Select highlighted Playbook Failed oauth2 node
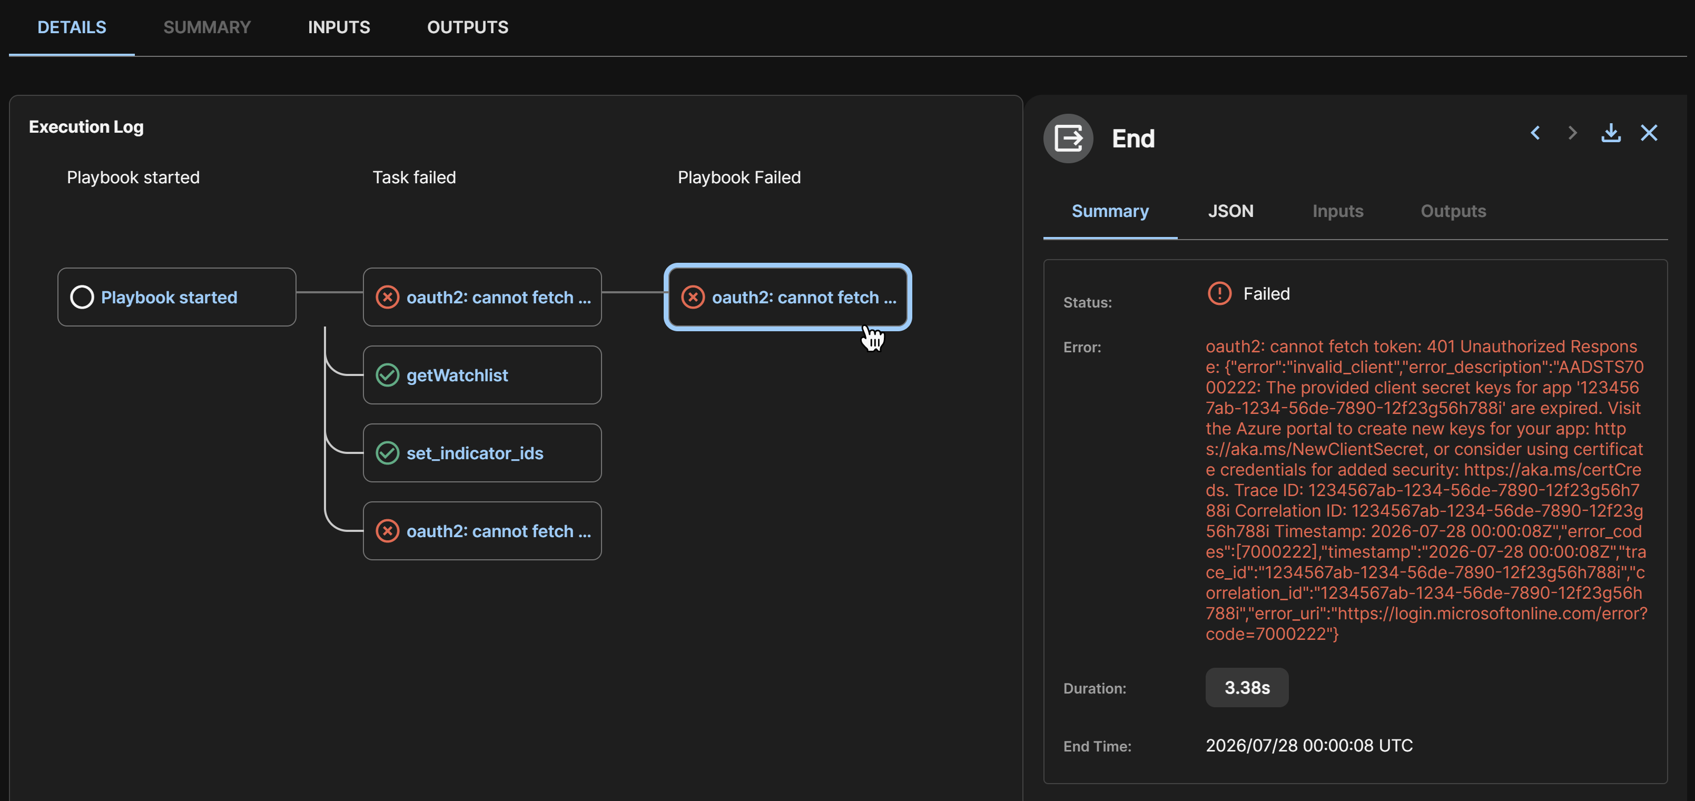The width and height of the screenshot is (1695, 801). click(x=787, y=296)
